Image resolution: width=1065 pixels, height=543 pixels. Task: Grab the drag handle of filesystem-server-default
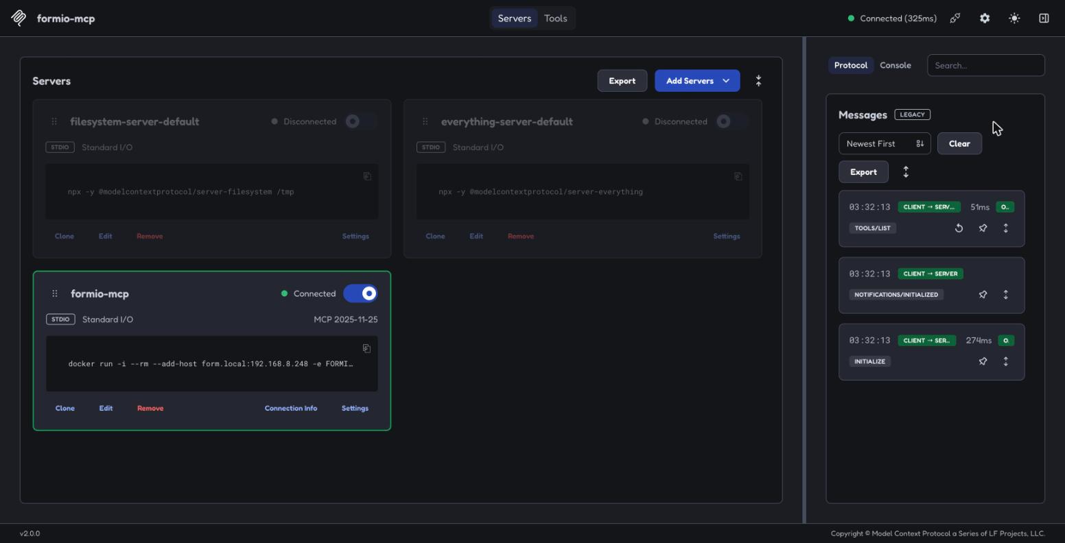point(54,121)
